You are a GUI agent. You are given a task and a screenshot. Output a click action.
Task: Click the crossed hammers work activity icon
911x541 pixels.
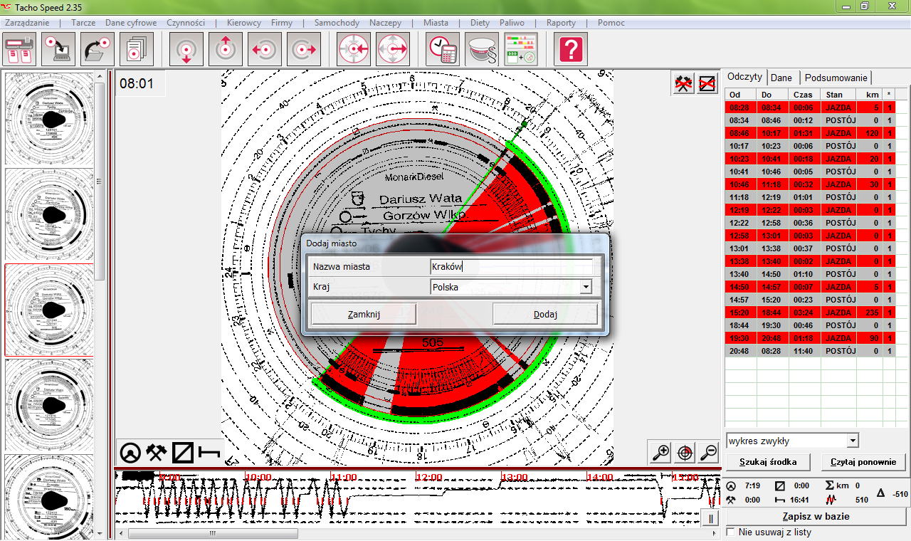coord(157,452)
